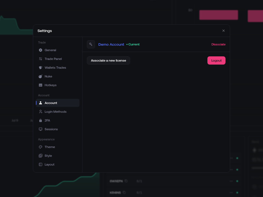Open Trade Panel settings
Image resolution: width=263 pixels, height=197 pixels.
pos(58,59)
